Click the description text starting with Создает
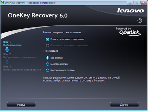148x111 pixels. (82, 79)
